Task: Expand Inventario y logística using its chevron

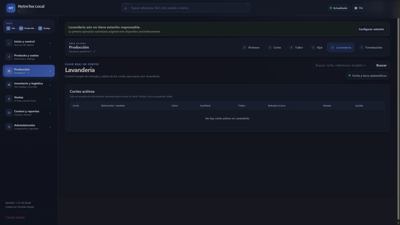Action: 50,85
